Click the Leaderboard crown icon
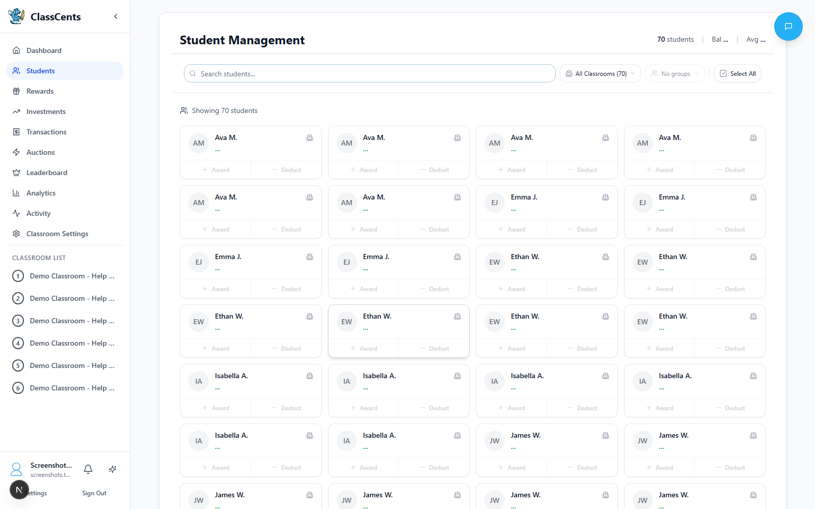The height and width of the screenshot is (509, 815). pyautogui.click(x=16, y=173)
